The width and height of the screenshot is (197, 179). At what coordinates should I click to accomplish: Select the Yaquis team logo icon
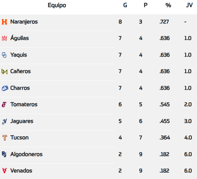click(4, 55)
